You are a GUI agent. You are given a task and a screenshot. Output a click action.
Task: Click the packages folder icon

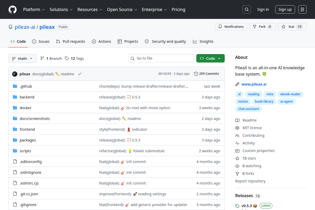coord(15,140)
